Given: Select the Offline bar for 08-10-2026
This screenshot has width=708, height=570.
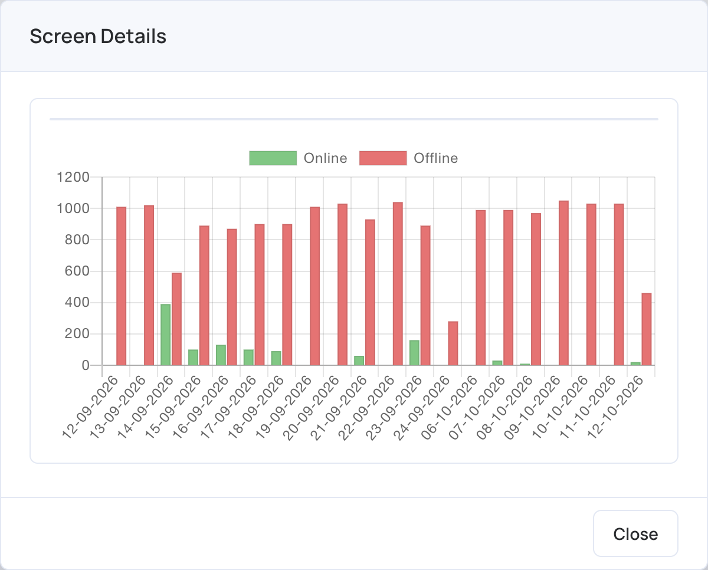Looking at the screenshot, I should (x=536, y=289).
